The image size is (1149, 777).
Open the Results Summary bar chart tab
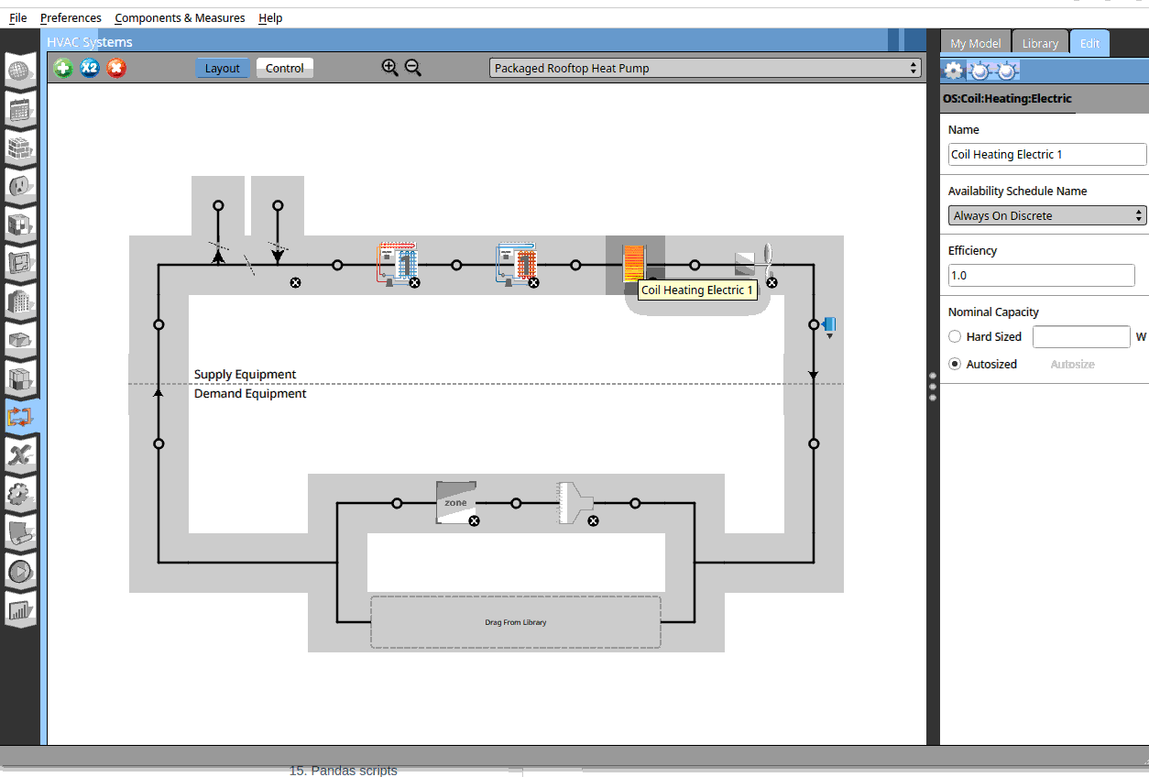[x=20, y=608]
